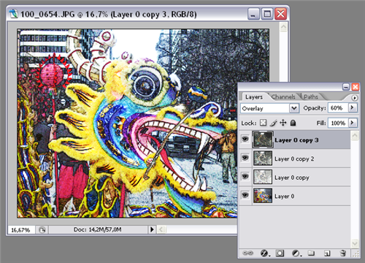Click horizontal scroll left arrow in document
The height and width of the screenshot is (263, 365).
pos(161,229)
